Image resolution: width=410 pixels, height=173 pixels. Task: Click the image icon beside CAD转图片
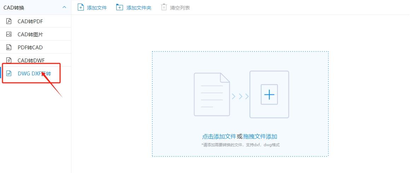9,34
